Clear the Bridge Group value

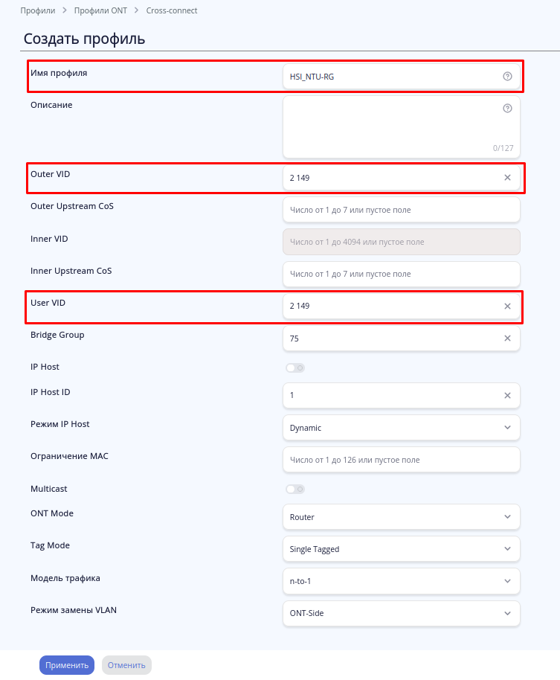pyautogui.click(x=507, y=339)
